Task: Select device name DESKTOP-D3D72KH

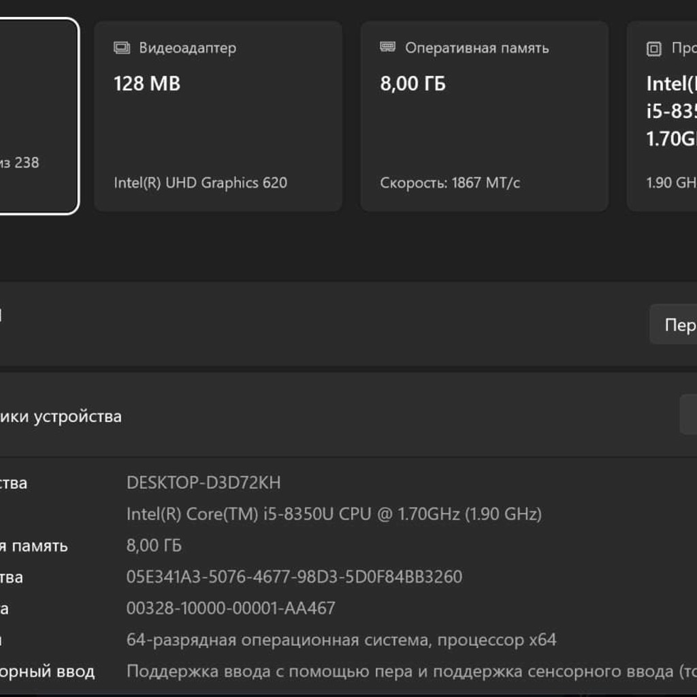Action: (204, 483)
